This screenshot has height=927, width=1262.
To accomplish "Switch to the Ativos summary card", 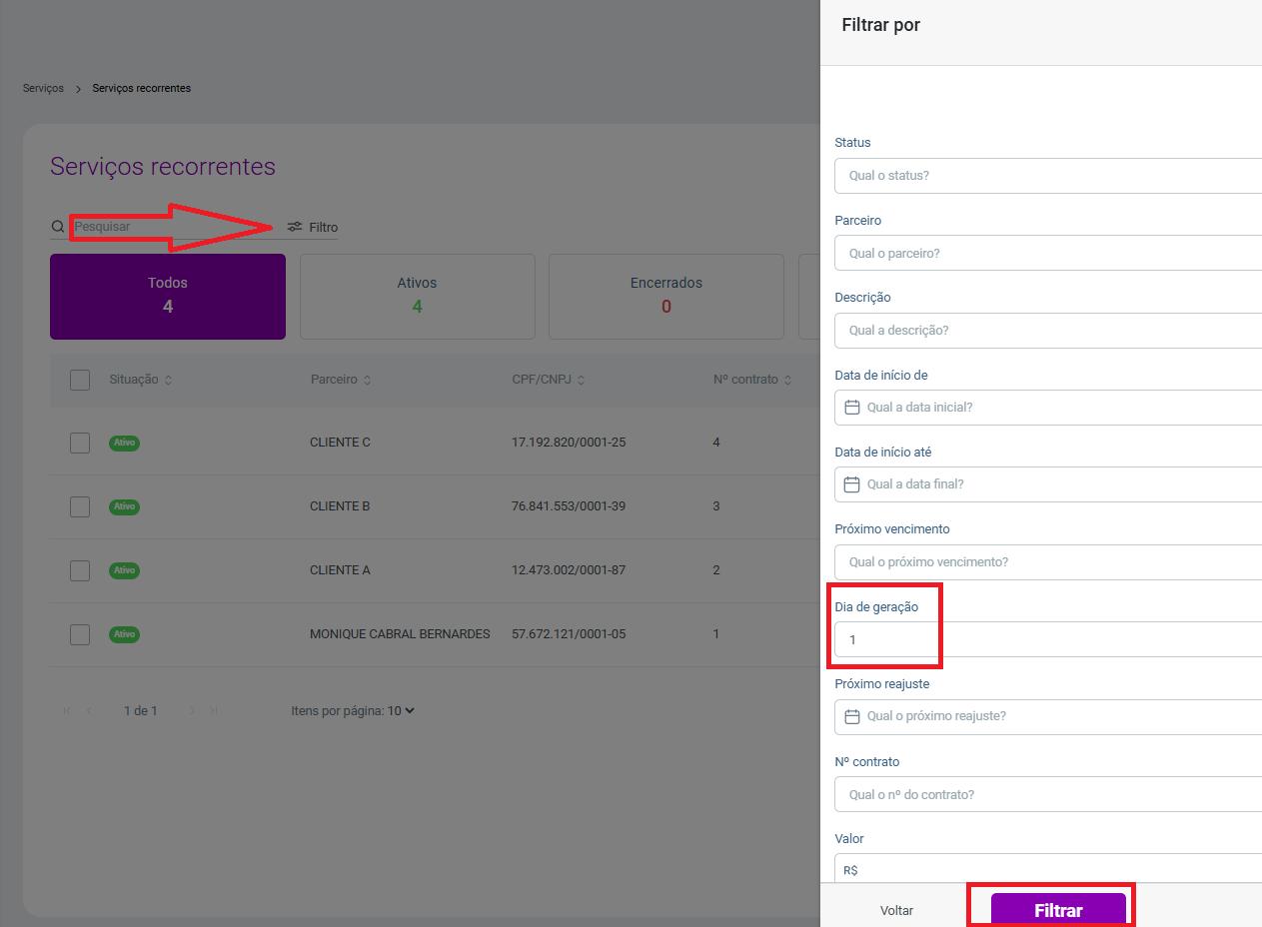I will click(x=418, y=297).
